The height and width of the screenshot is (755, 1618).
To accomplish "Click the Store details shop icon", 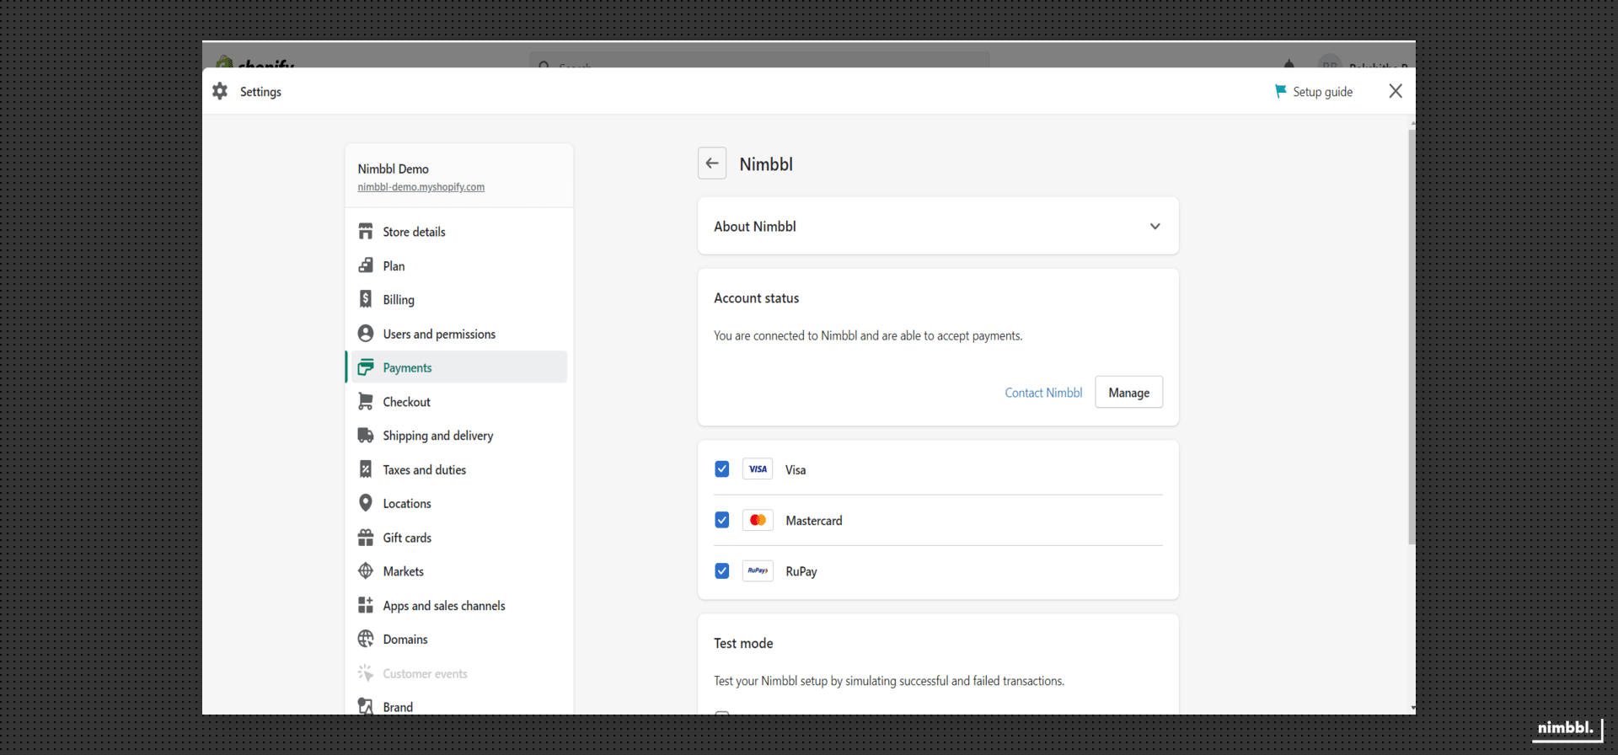I will coord(366,232).
